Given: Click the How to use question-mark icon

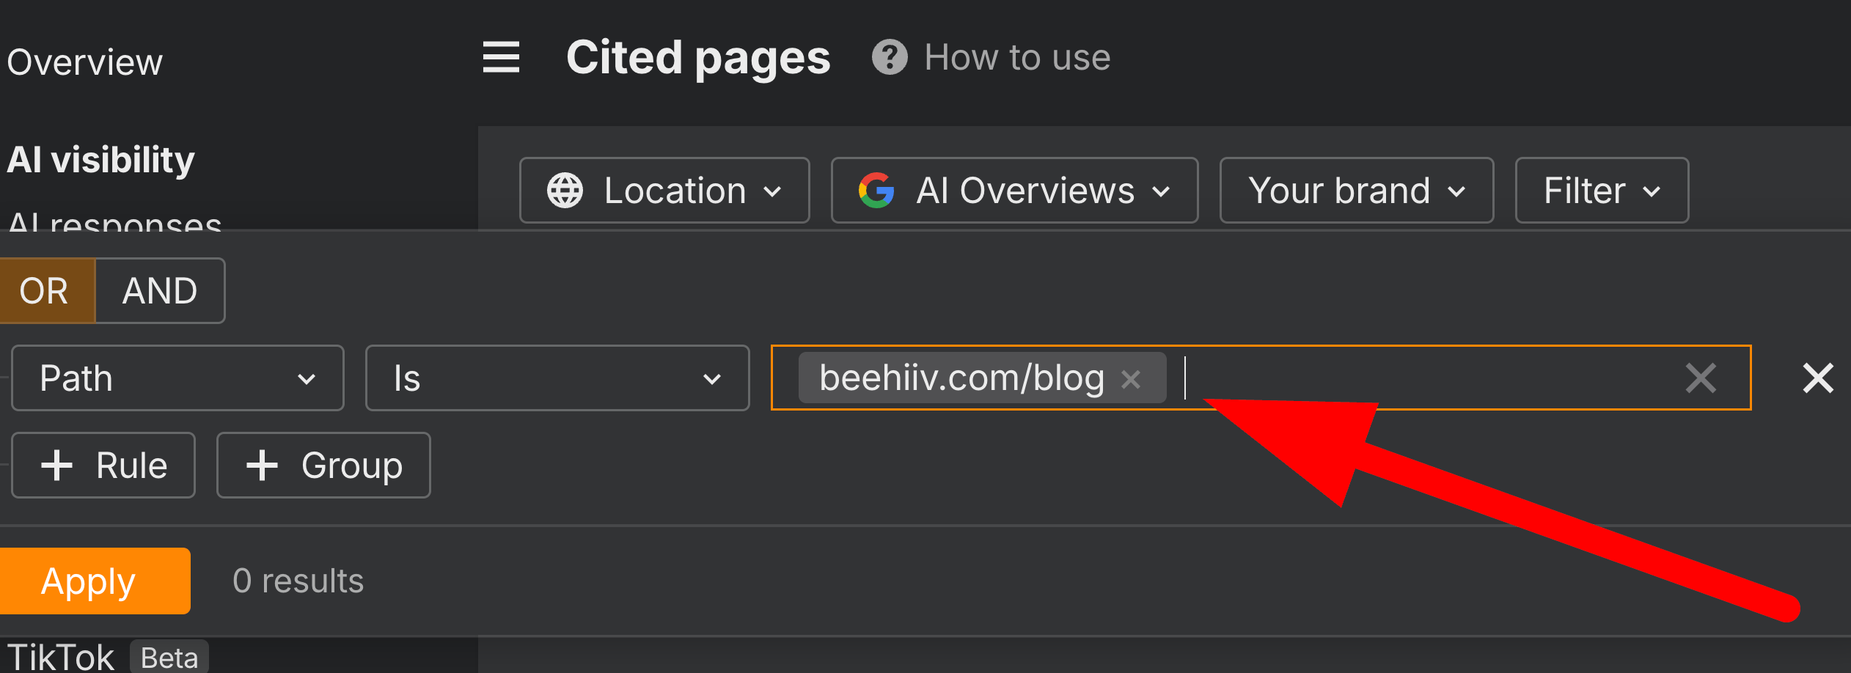Looking at the screenshot, I should click(x=889, y=57).
